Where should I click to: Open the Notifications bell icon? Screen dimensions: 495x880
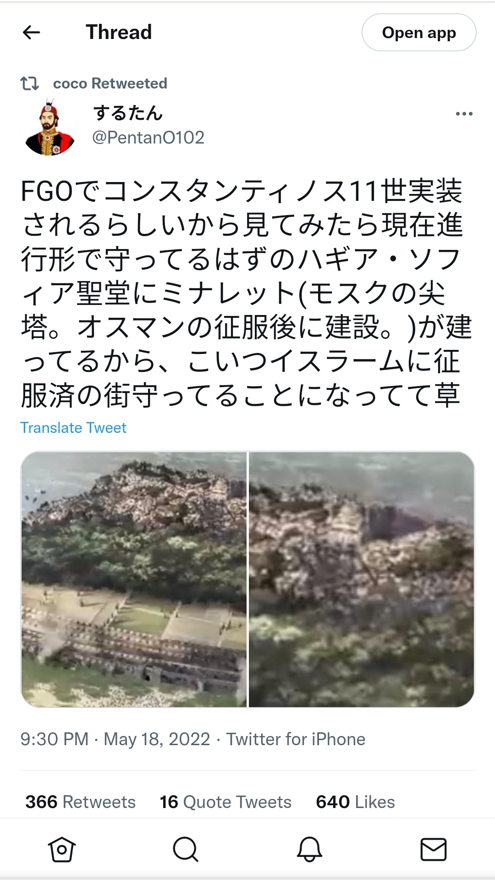[x=309, y=849]
